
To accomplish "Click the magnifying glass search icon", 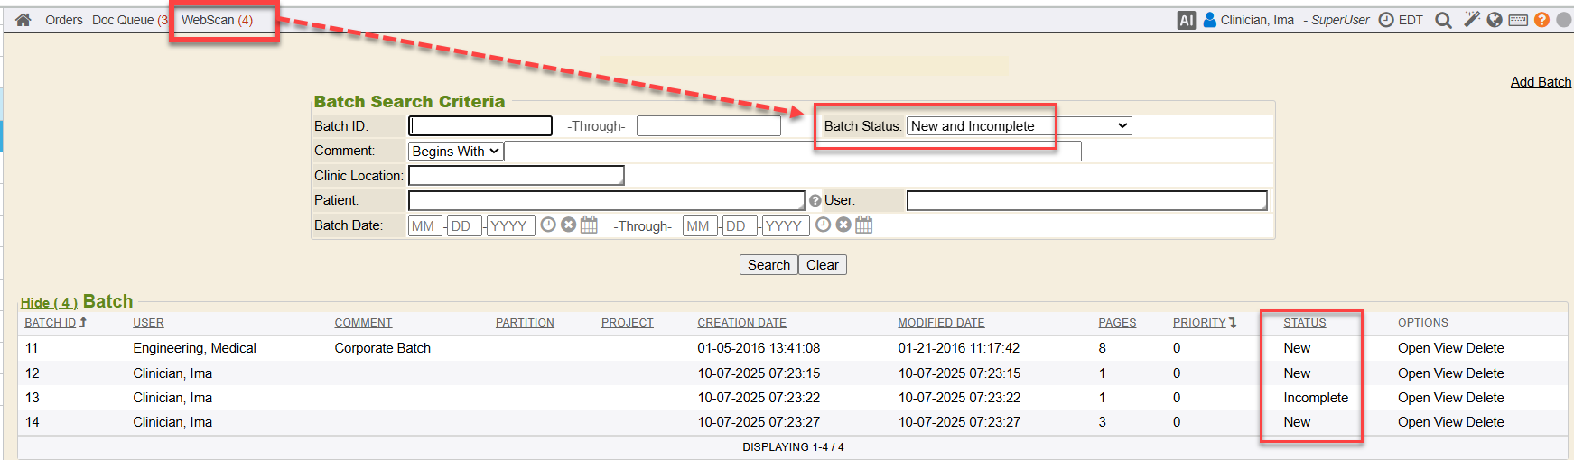I will (x=1443, y=20).
